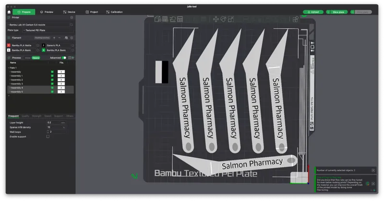Click the Upload button
Viewport: 384px width, 201px height.
point(313,12)
